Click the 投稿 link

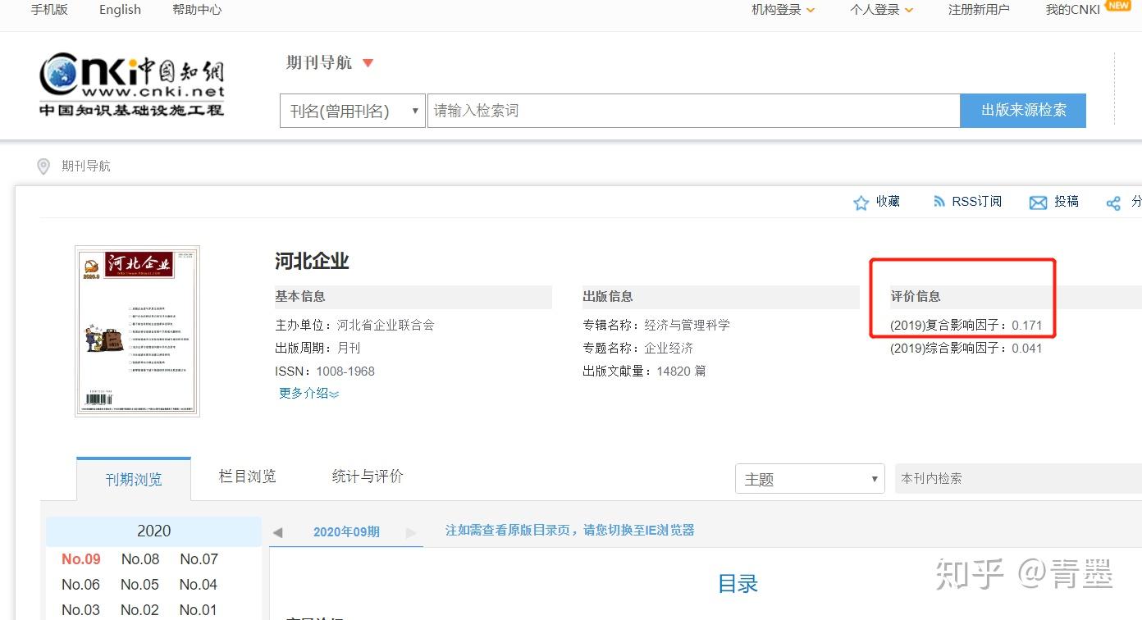click(1067, 202)
